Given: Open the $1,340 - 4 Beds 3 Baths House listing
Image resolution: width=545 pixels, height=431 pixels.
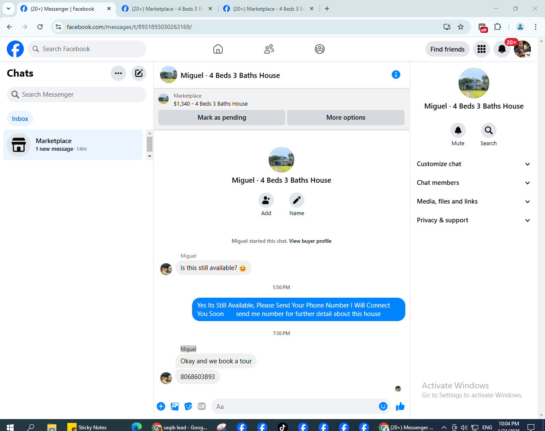Looking at the screenshot, I should pyautogui.click(x=211, y=103).
